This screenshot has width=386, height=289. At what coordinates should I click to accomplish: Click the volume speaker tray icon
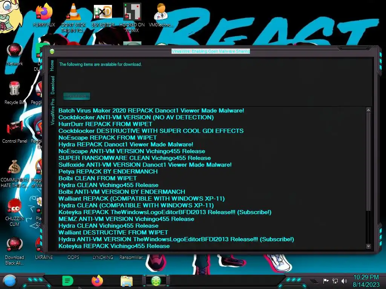(344, 281)
